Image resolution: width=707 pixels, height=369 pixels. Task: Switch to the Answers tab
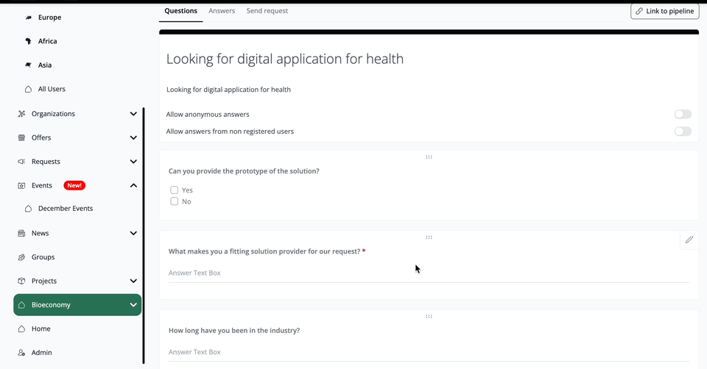(x=222, y=11)
